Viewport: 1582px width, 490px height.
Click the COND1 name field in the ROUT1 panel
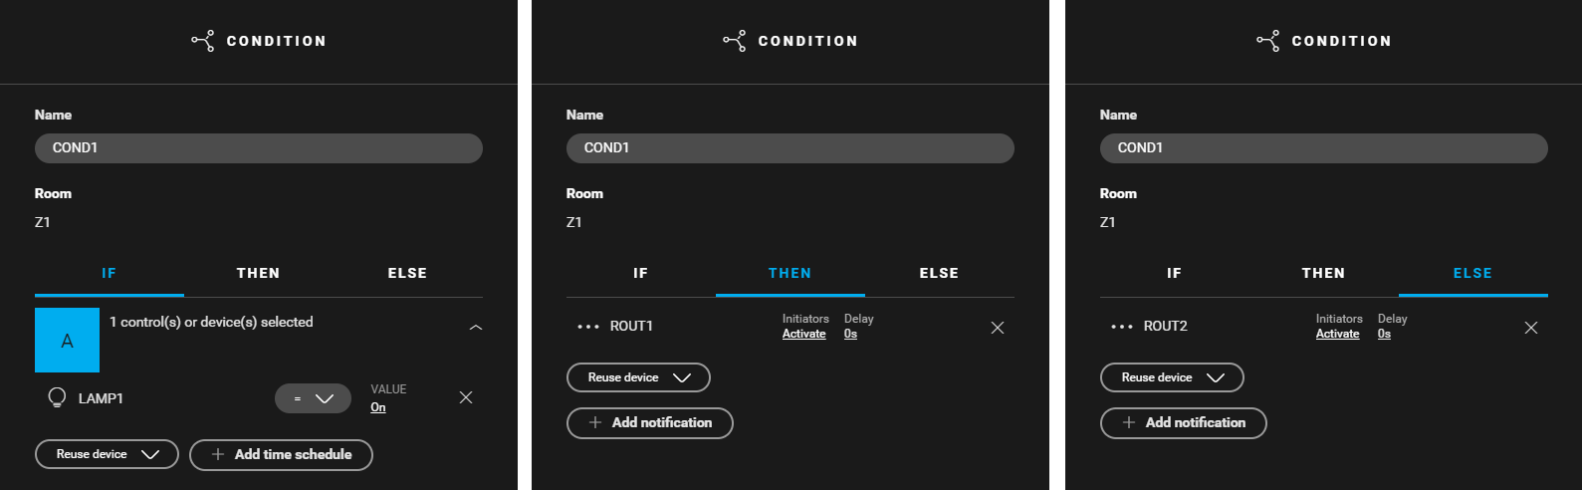coord(790,148)
